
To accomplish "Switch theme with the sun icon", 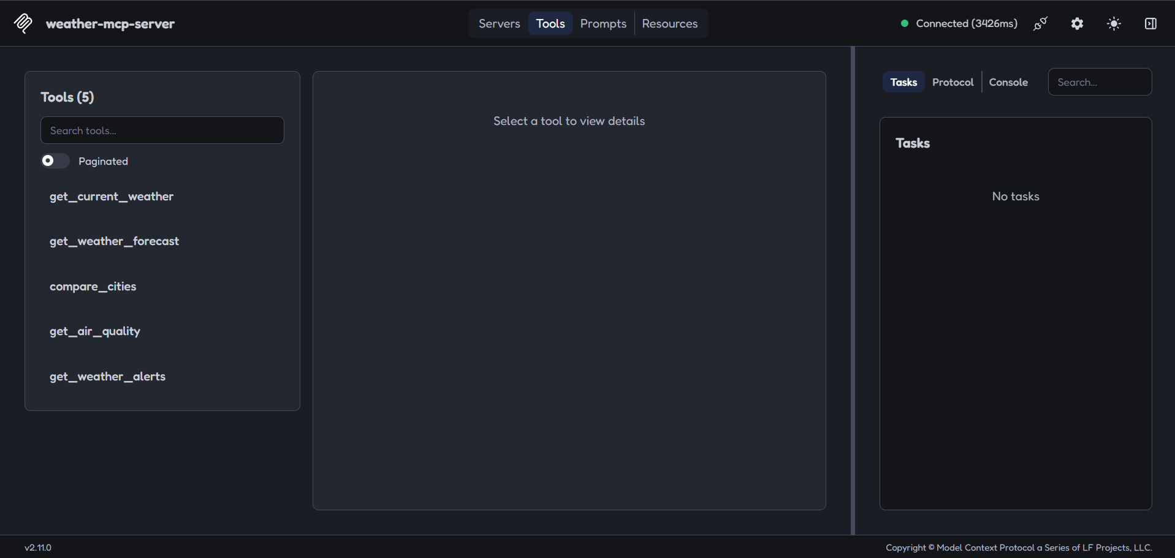I will (1114, 23).
